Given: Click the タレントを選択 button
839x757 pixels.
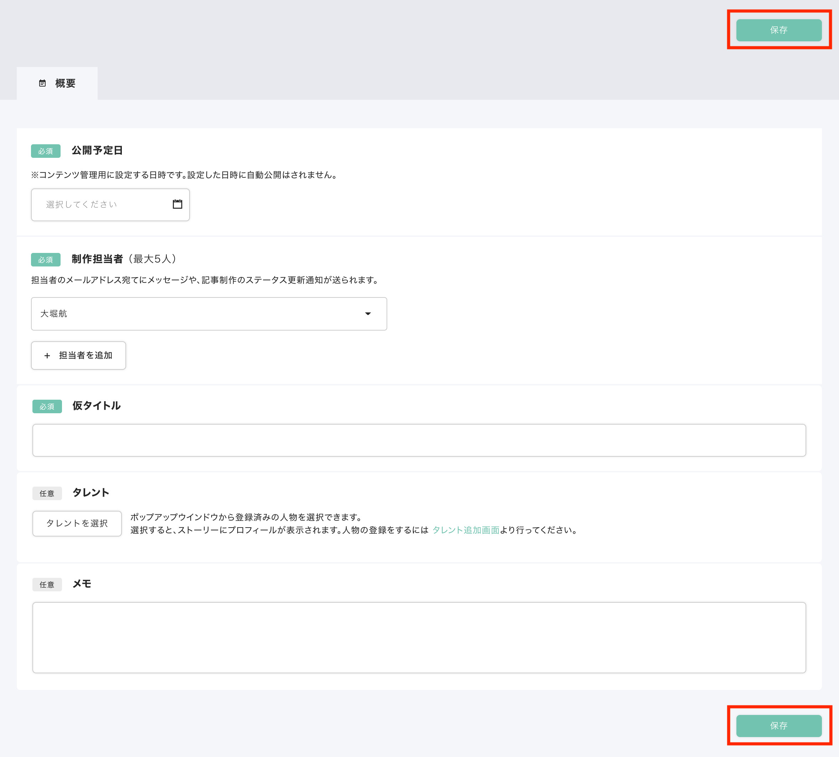Looking at the screenshot, I should point(77,523).
